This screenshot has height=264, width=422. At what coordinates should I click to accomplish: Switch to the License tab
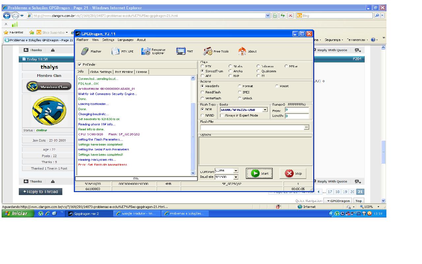pos(141,72)
